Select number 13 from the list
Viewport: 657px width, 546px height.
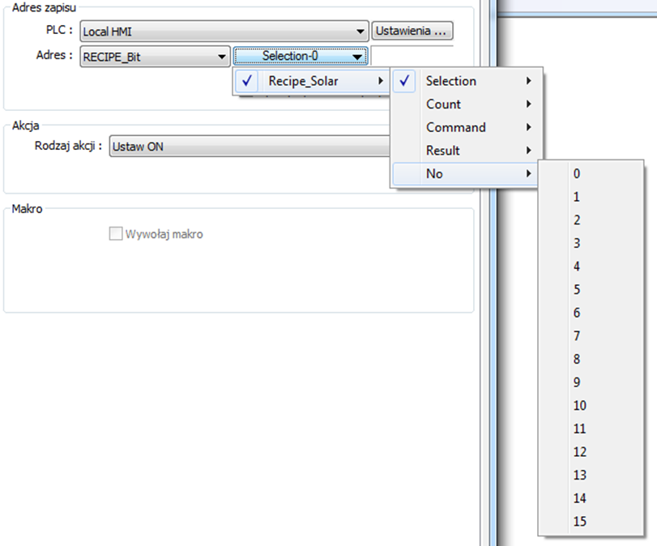[591, 475]
